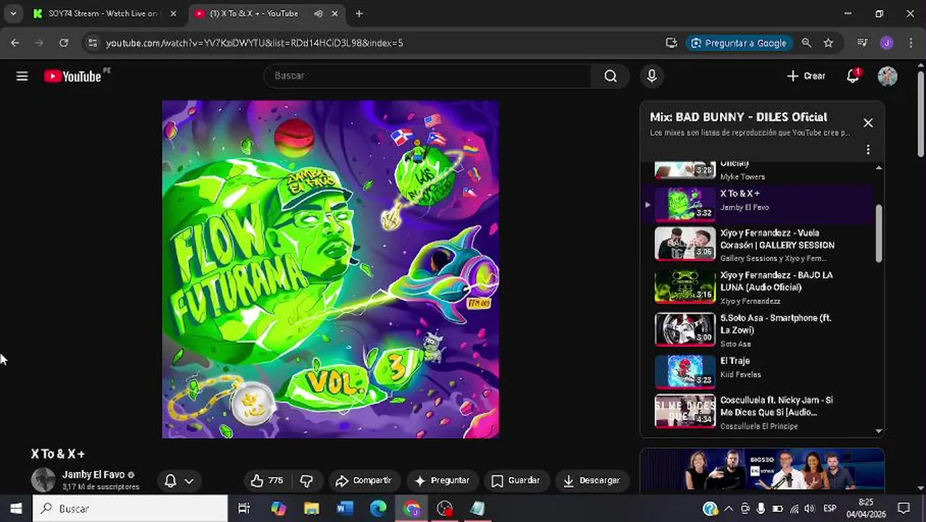Start voice search with the microphone

pos(652,76)
